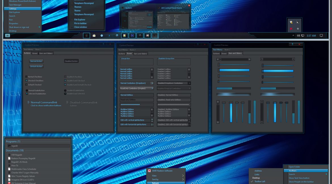Screen dimensions: 332x184
Task: Click the Normal Editbox field
Action: (136, 95)
